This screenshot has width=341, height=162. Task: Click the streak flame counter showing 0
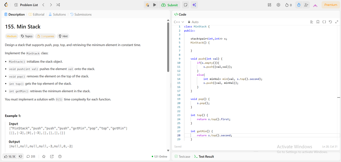[x=288, y=5]
